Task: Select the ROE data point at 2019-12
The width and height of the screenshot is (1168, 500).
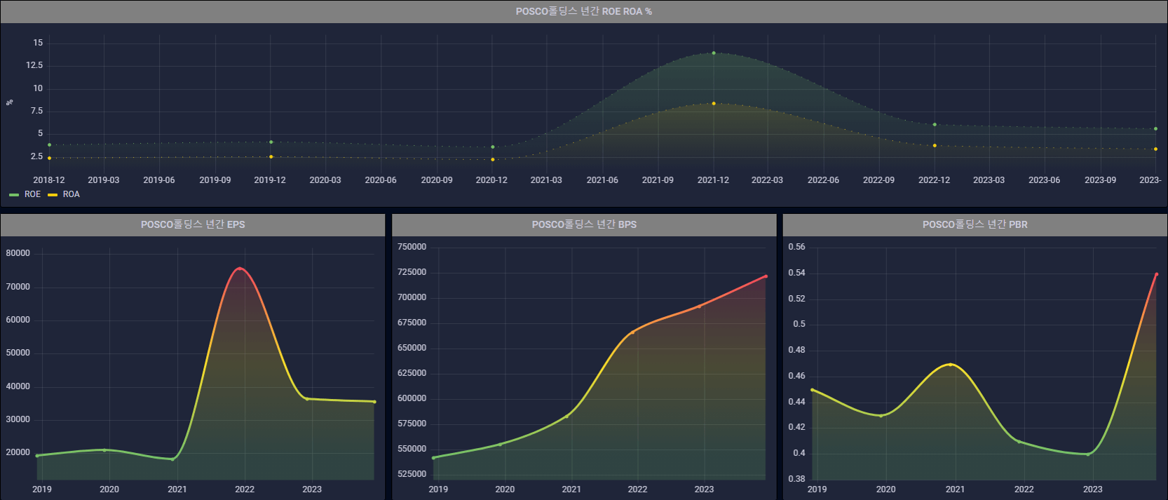Action: tap(271, 142)
